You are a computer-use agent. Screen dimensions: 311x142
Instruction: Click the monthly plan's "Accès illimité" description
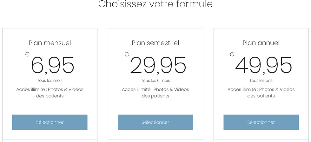[50, 93]
